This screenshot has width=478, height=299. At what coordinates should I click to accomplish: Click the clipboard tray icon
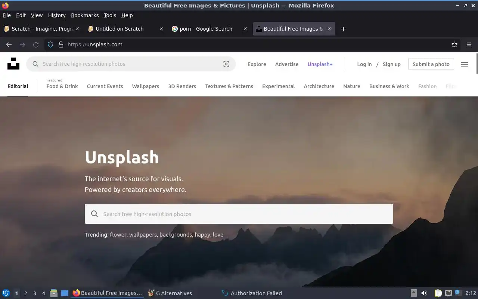click(438, 293)
